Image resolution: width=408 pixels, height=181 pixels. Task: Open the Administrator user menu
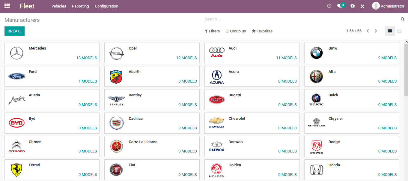pos(388,6)
